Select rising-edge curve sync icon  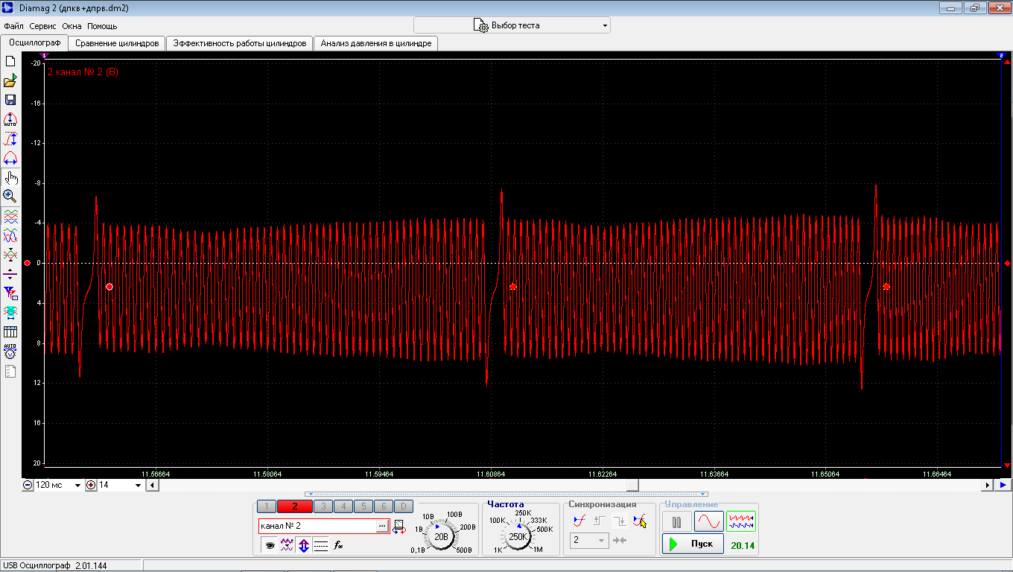[x=579, y=521]
